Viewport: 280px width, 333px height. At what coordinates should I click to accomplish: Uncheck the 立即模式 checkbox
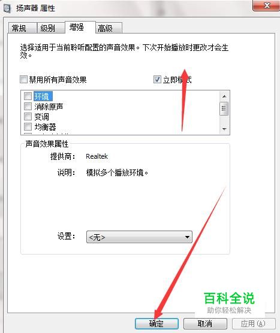click(x=157, y=80)
